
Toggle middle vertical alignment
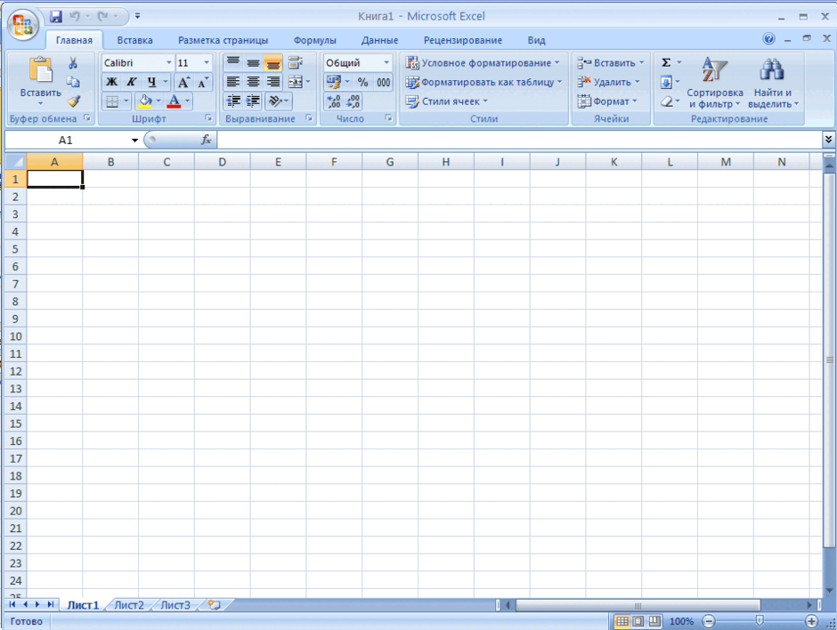(x=253, y=63)
